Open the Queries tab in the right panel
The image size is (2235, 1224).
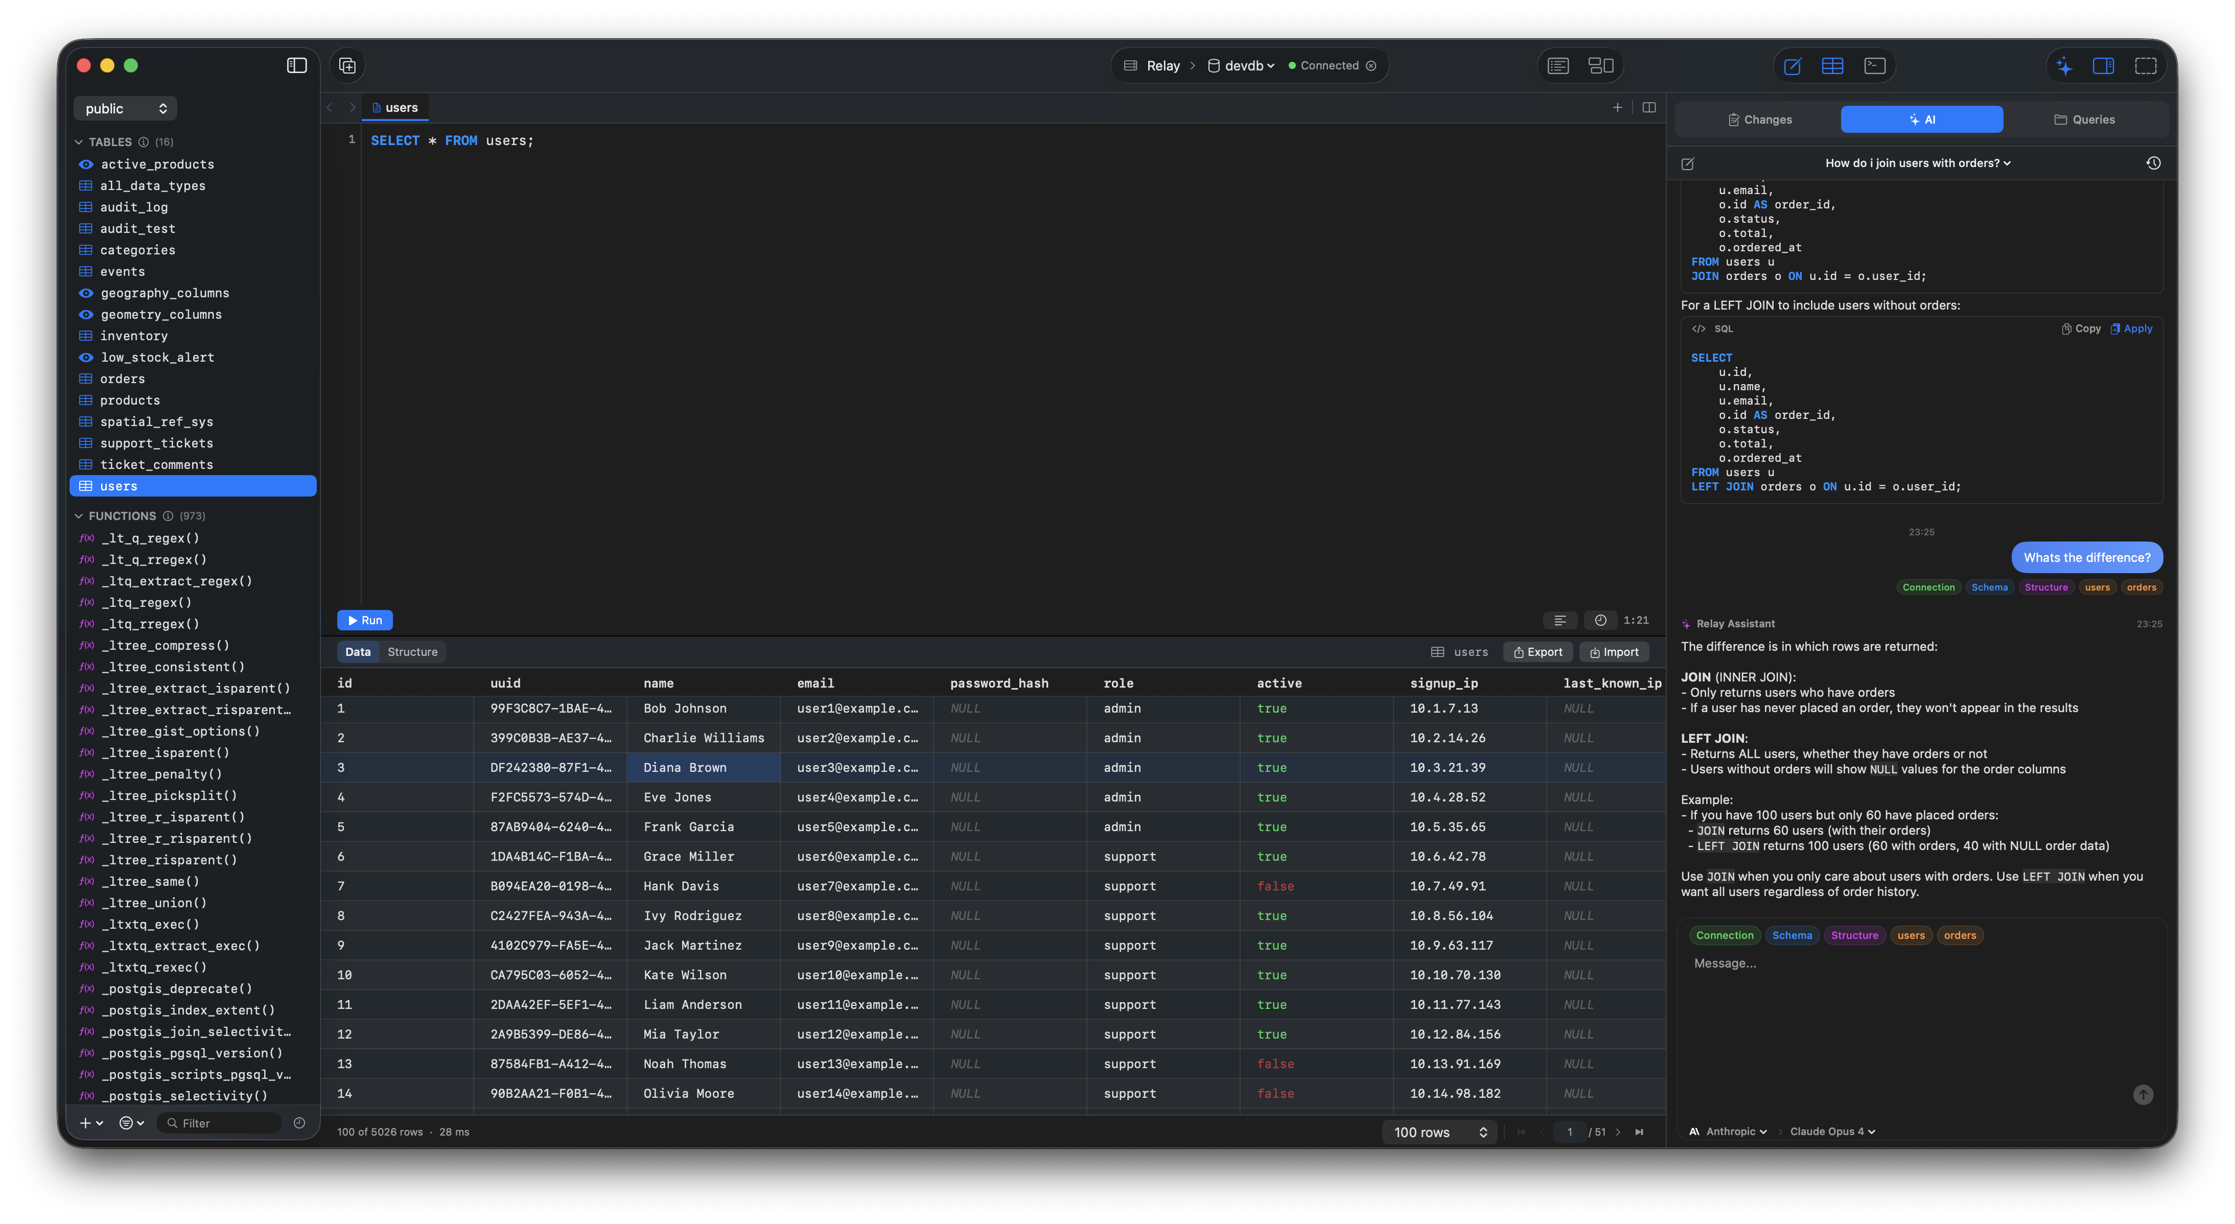point(2086,119)
